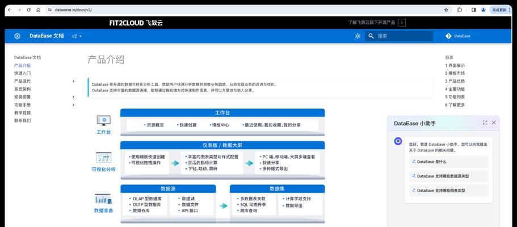Open the browser extensions puzzle icon
The height and width of the screenshot is (227, 517).
coord(459,10)
